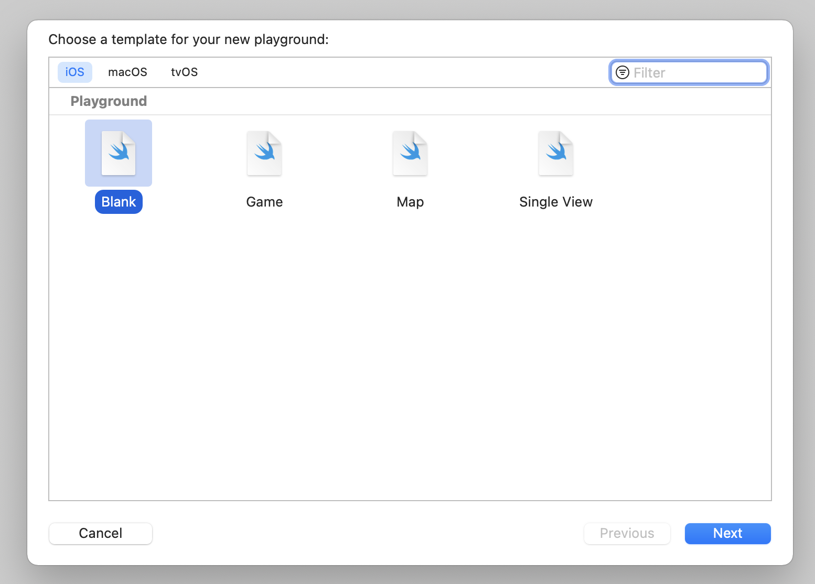Viewport: 815px width, 584px height.
Task: Click the Game label text
Action: click(264, 202)
